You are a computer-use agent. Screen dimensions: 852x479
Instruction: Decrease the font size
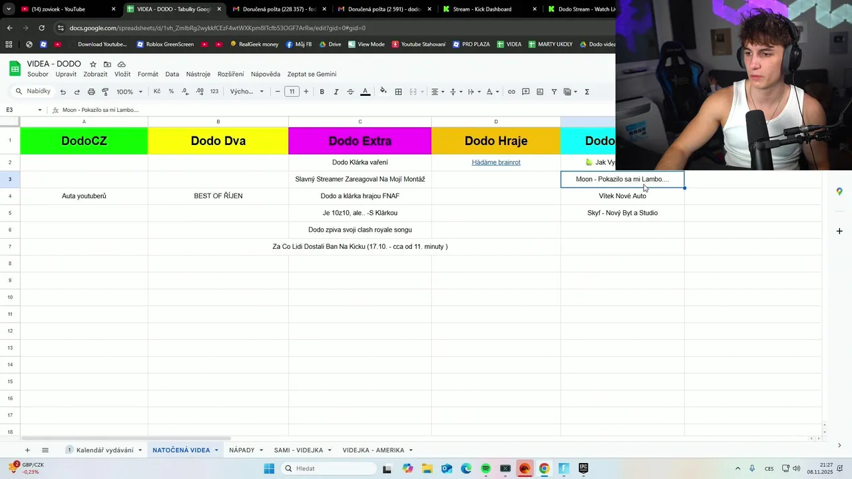click(278, 92)
